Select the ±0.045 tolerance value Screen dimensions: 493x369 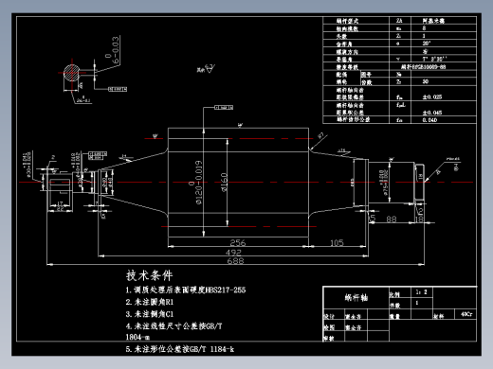tap(432, 113)
